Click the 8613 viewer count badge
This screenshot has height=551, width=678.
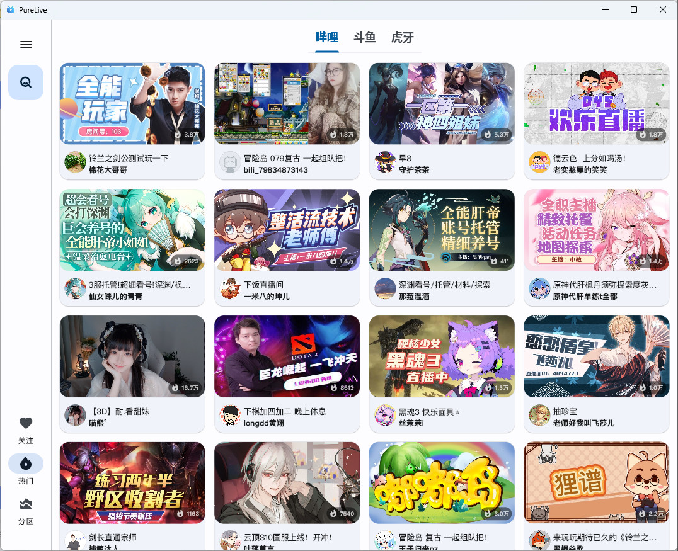(x=342, y=388)
